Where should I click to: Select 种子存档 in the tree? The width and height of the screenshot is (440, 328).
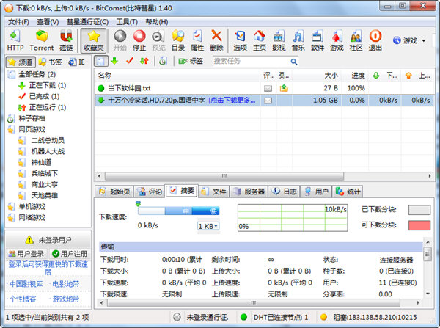coord(26,118)
